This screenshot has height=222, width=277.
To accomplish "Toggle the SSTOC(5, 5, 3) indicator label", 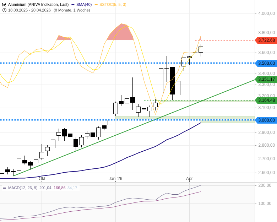I will click(x=113, y=5).
